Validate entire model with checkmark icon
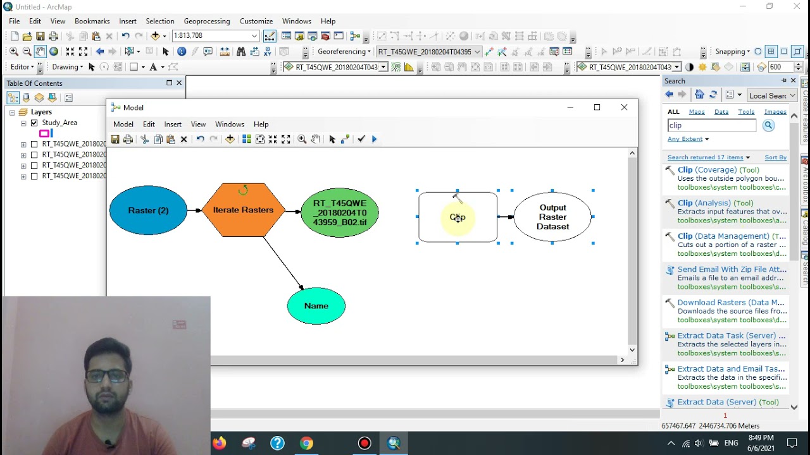810x455 pixels. pyautogui.click(x=361, y=139)
